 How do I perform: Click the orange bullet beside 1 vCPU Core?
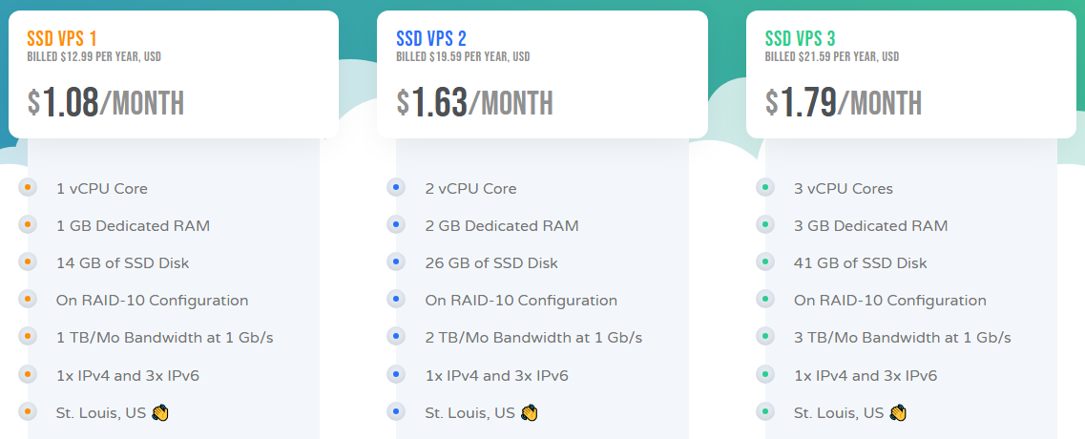click(x=29, y=188)
